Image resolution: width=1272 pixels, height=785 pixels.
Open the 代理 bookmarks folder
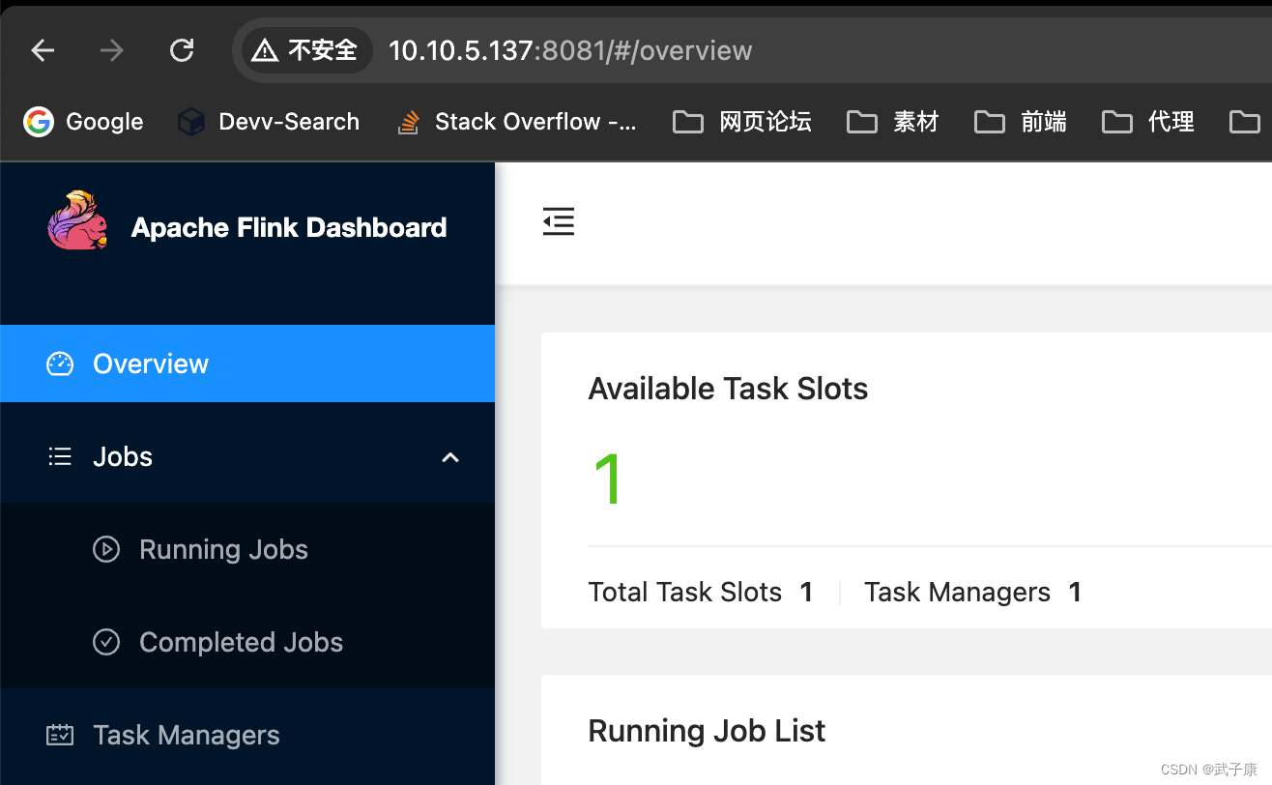[1147, 121]
